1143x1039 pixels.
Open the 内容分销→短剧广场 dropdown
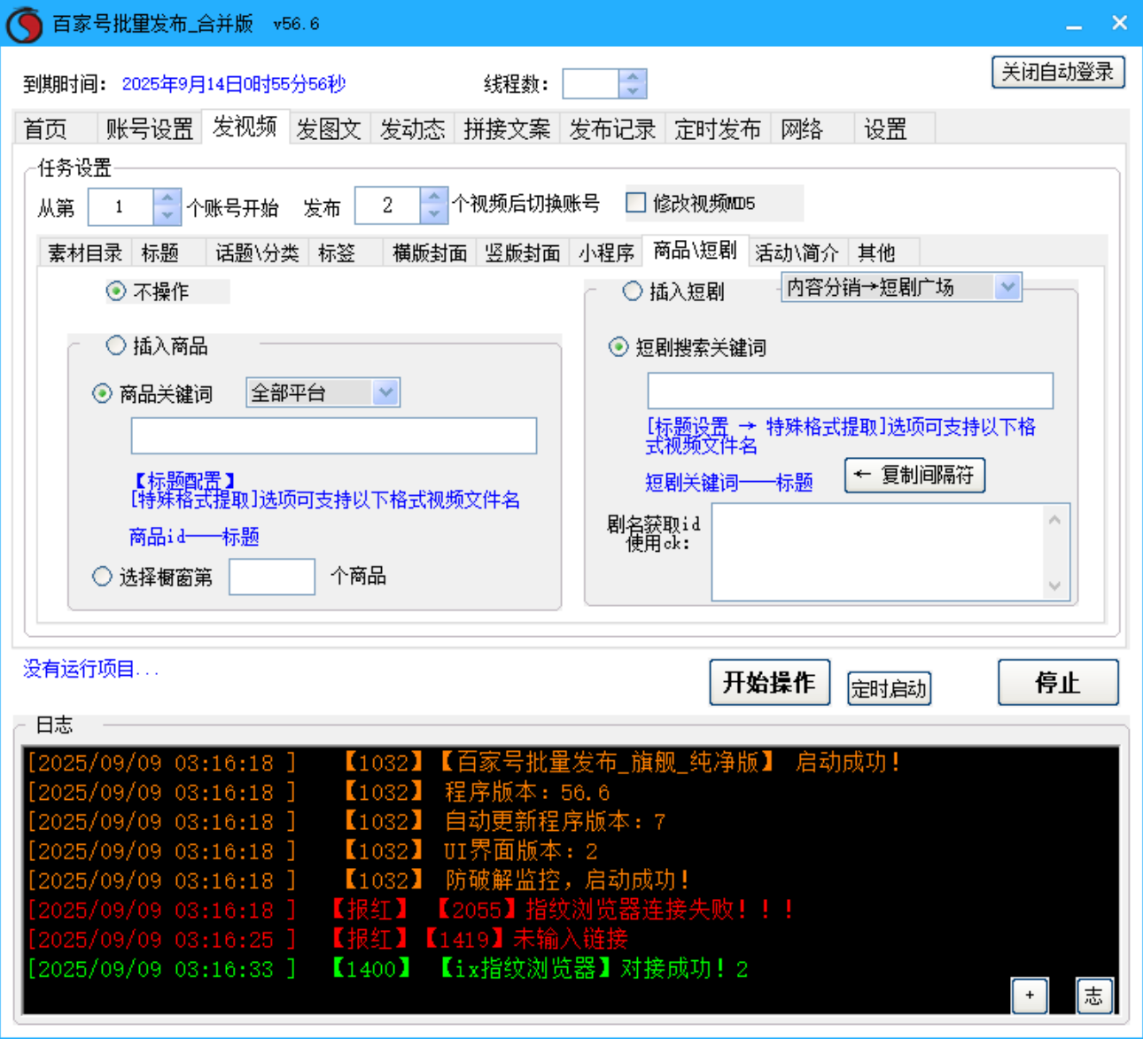click(1009, 286)
